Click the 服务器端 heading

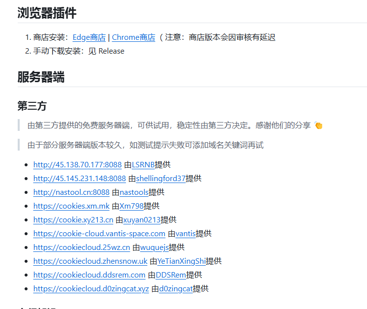[x=41, y=77]
